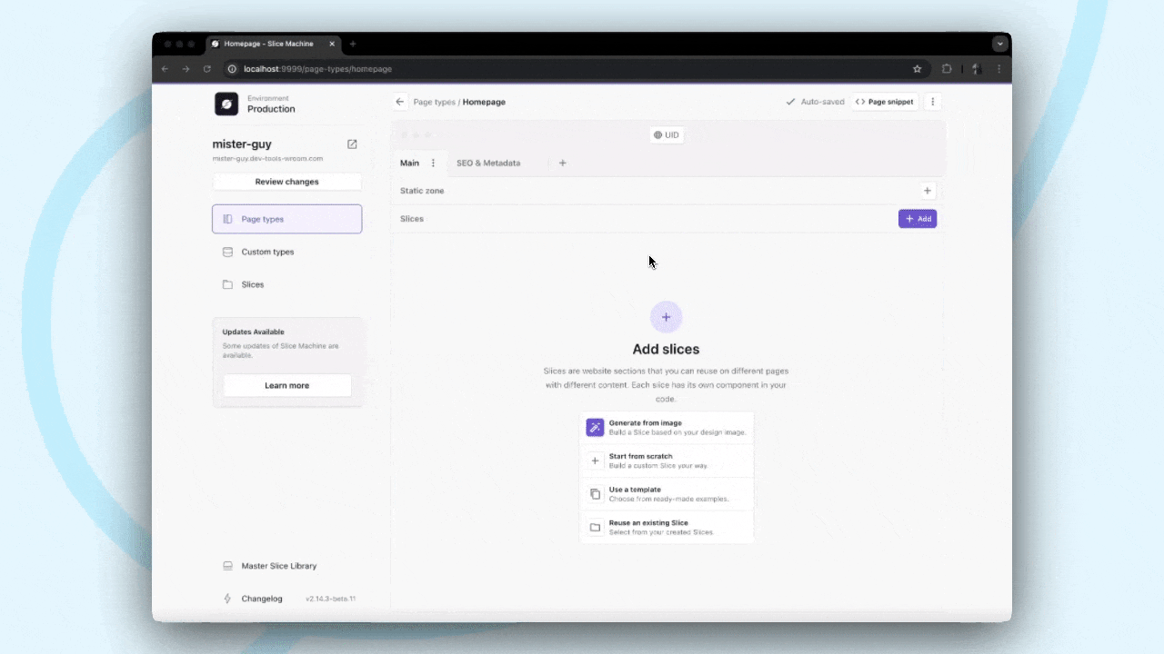1164x654 pixels.
Task: Open the Master Slice Library
Action: (287, 566)
